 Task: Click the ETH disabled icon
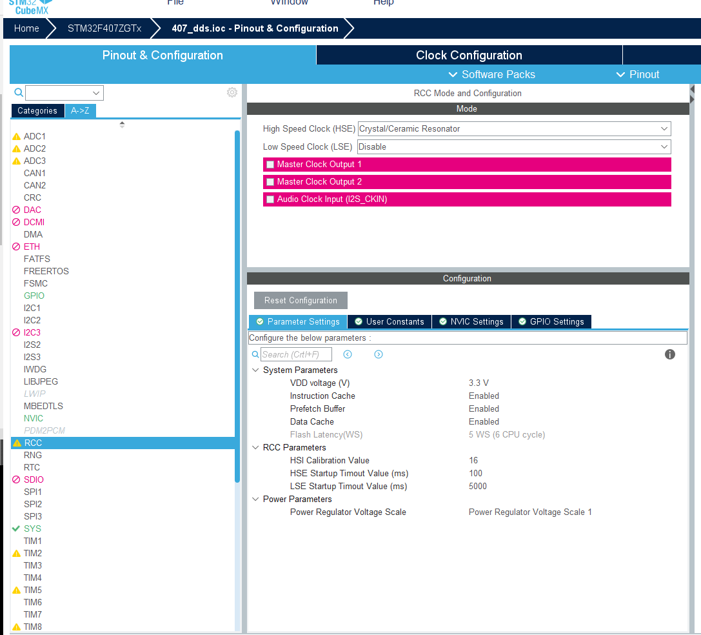(x=16, y=247)
